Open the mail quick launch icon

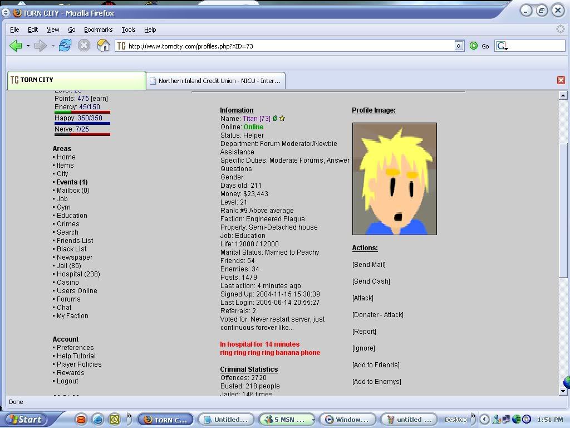(x=81, y=420)
